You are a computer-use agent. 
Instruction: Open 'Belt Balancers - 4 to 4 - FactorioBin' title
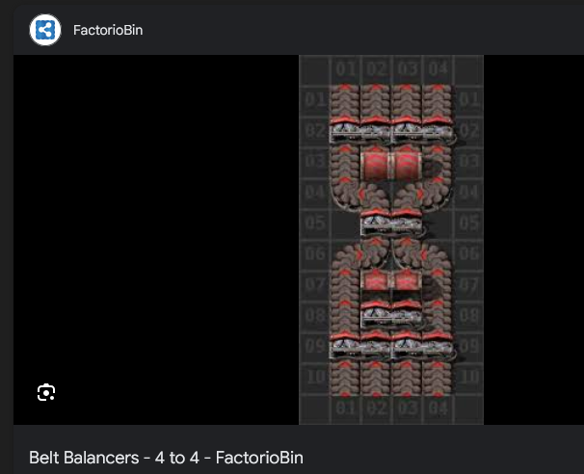[166, 458]
